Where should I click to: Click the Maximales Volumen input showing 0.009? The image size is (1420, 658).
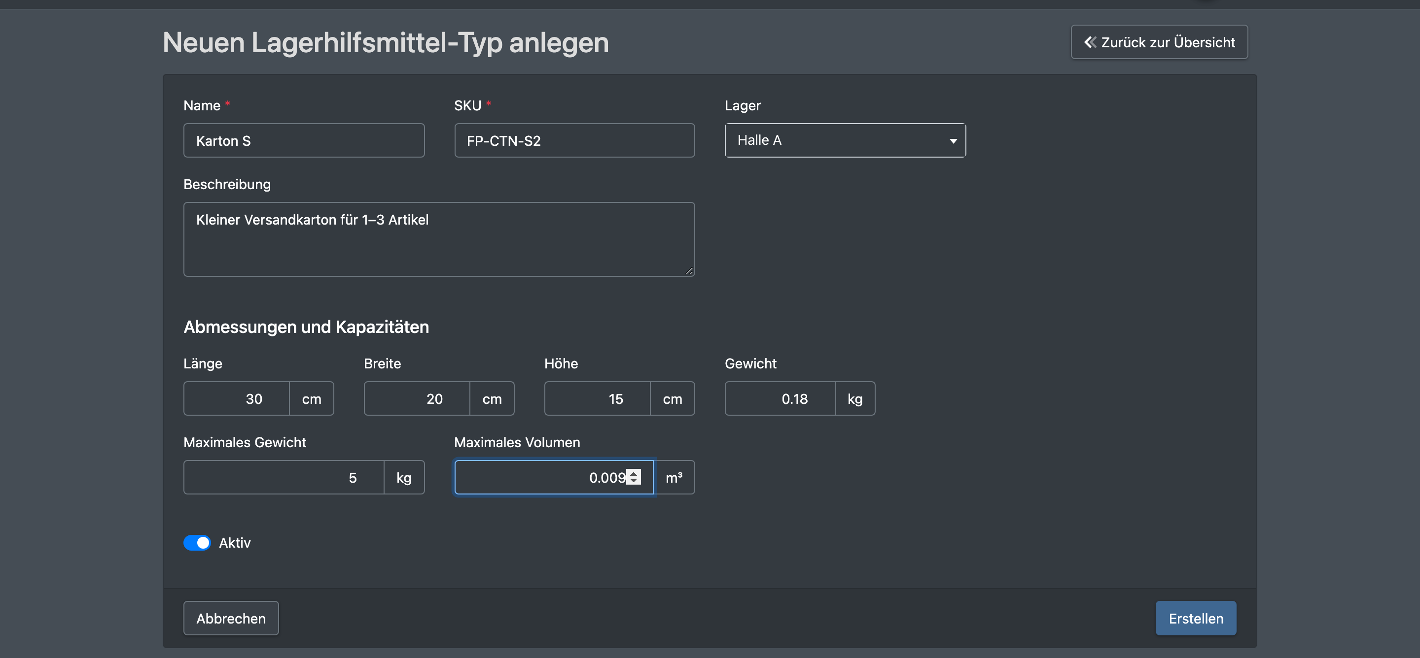pos(553,477)
